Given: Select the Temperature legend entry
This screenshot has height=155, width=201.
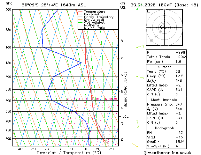Looking at the screenshot, I should pyautogui.click(x=95, y=11).
